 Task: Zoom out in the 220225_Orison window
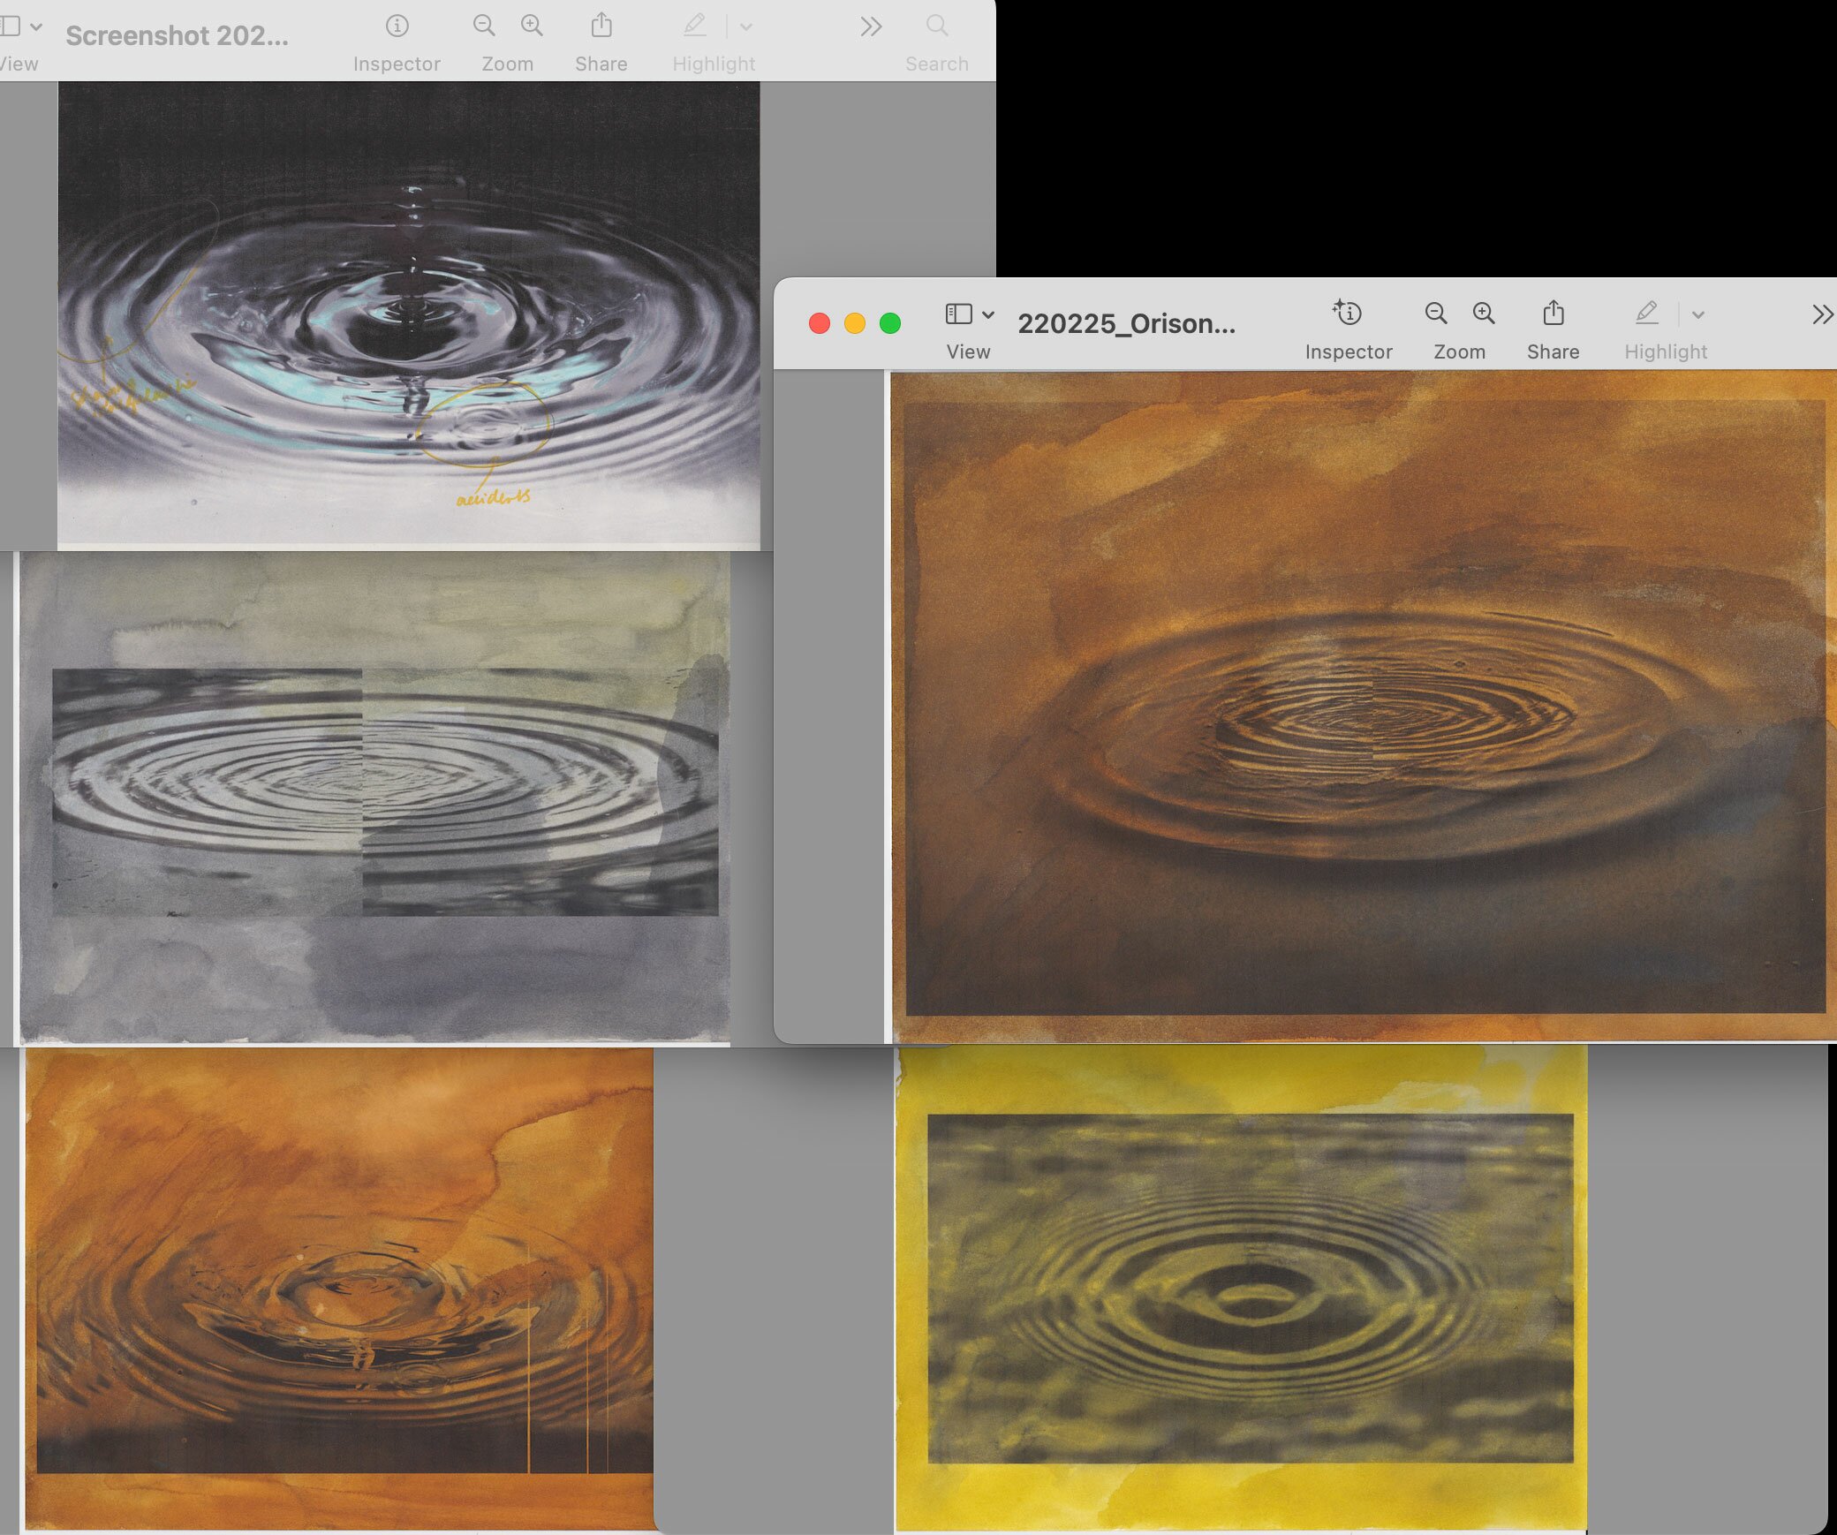[1436, 314]
